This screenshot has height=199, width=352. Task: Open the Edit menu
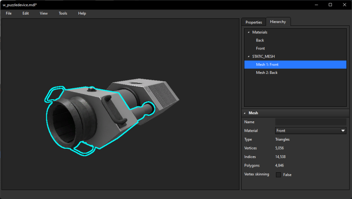tap(25, 13)
